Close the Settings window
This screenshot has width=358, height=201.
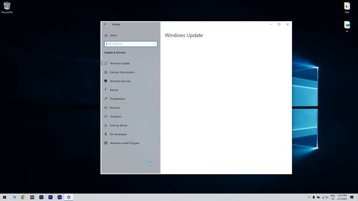click(x=288, y=24)
